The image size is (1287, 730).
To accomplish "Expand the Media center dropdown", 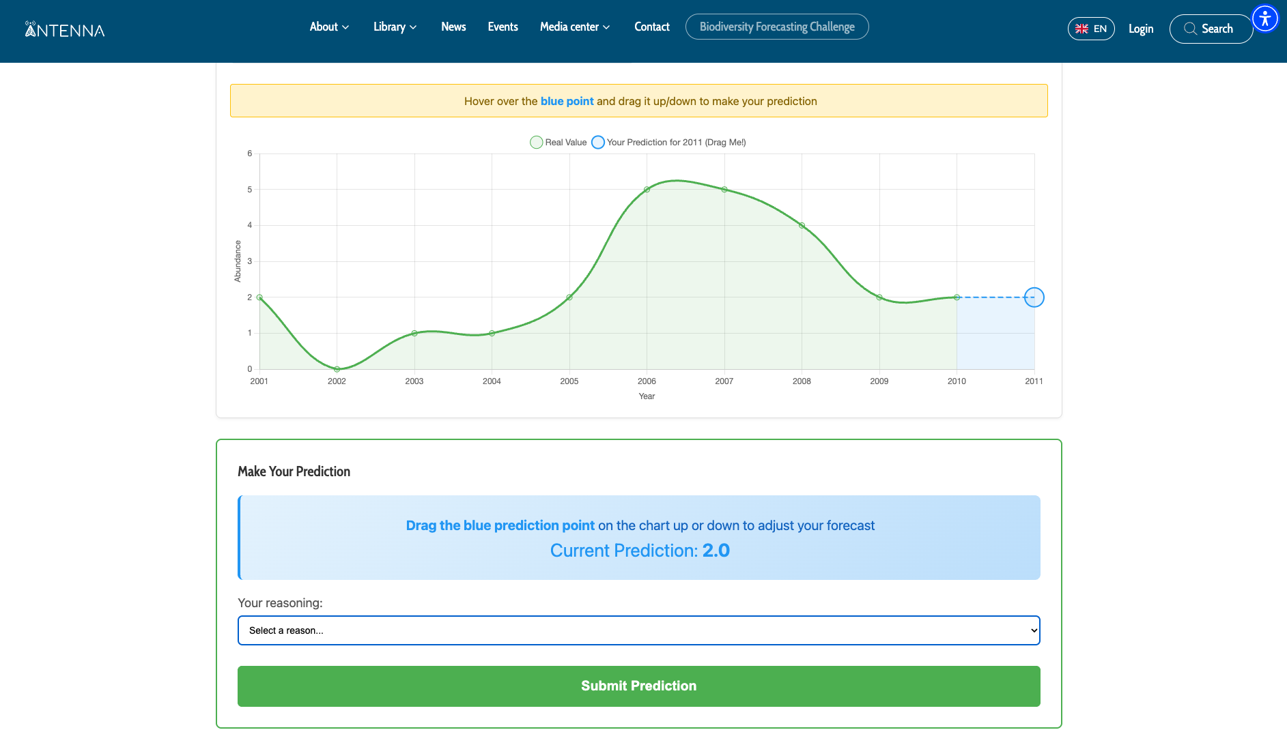I will point(574,27).
